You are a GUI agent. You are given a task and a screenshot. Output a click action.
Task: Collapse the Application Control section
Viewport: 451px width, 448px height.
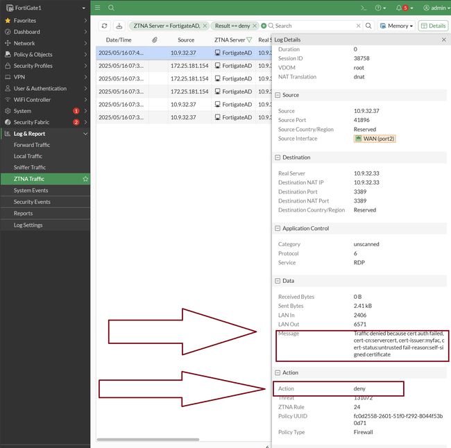(x=278, y=228)
